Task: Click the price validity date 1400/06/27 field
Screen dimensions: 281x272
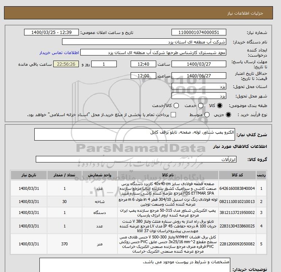Action: [x=199, y=76]
